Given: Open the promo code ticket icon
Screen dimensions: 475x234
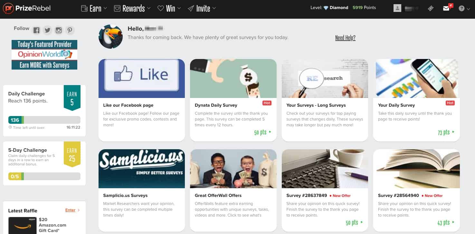Looking at the screenshot, I should (x=431, y=8).
